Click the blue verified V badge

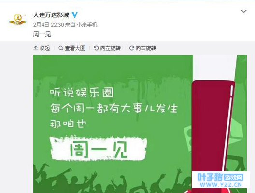point(75,15)
